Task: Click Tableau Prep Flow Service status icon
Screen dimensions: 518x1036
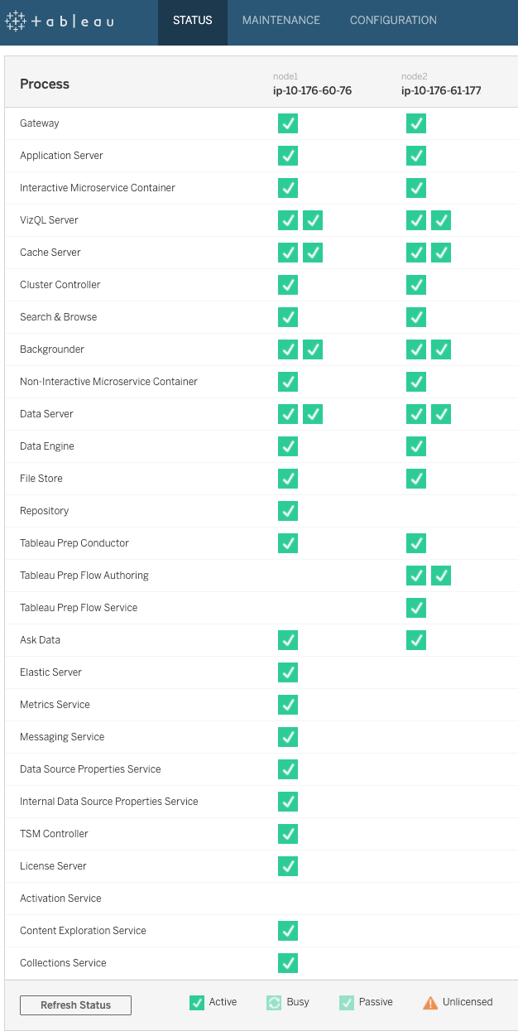Action: pos(416,608)
